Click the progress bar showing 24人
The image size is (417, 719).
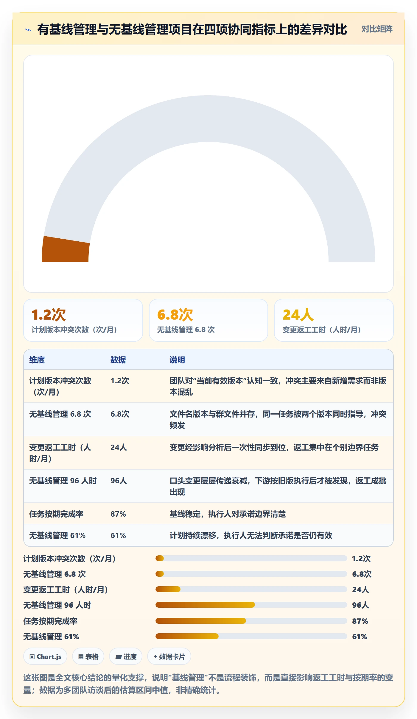(251, 589)
